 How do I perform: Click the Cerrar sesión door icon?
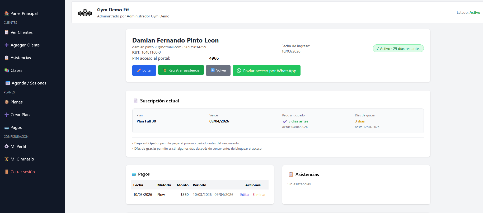pos(7,172)
